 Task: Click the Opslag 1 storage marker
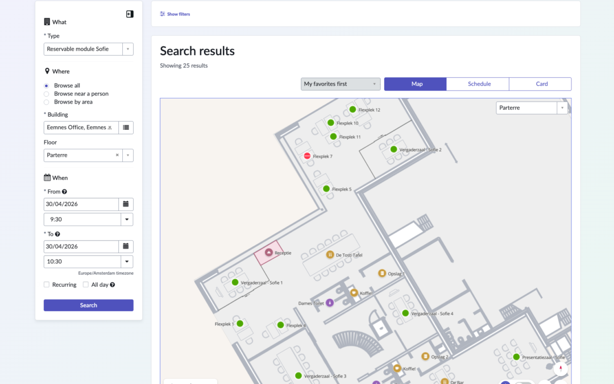[x=382, y=273]
